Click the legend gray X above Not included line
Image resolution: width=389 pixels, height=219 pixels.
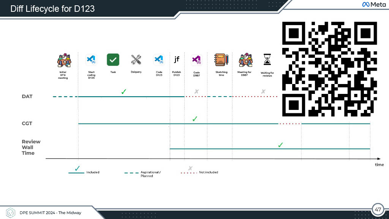[190, 168]
